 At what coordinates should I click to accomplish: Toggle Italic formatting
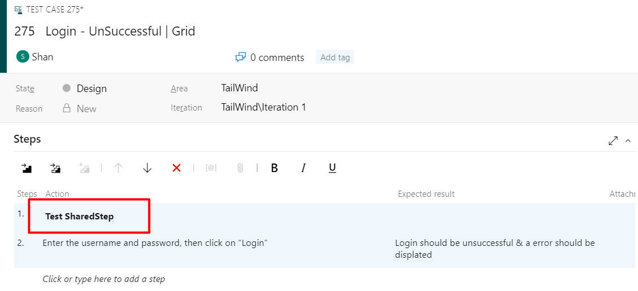click(x=303, y=167)
